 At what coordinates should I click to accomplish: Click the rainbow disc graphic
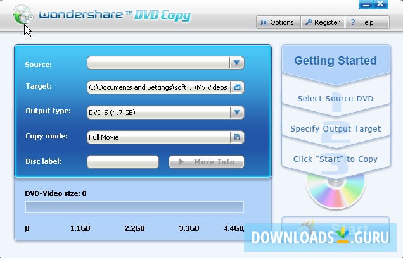(335, 190)
